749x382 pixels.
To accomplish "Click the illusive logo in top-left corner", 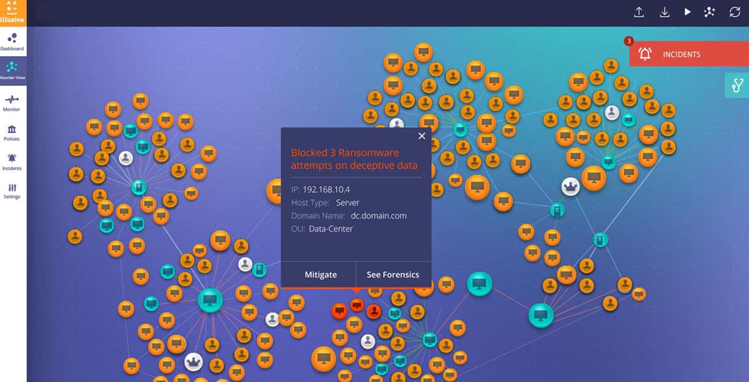I will click(13, 13).
